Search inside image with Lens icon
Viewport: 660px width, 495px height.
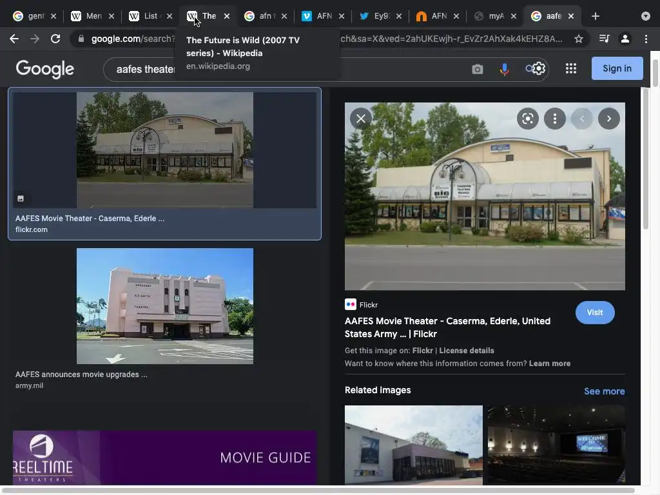pos(528,119)
